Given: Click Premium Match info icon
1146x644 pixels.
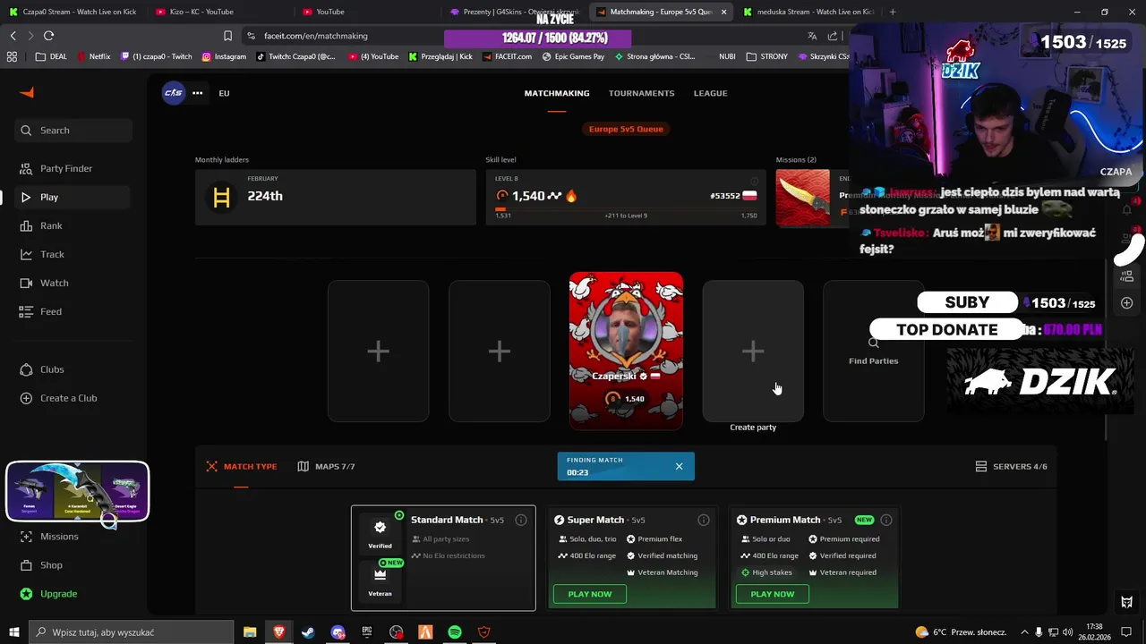Looking at the screenshot, I should click(886, 520).
